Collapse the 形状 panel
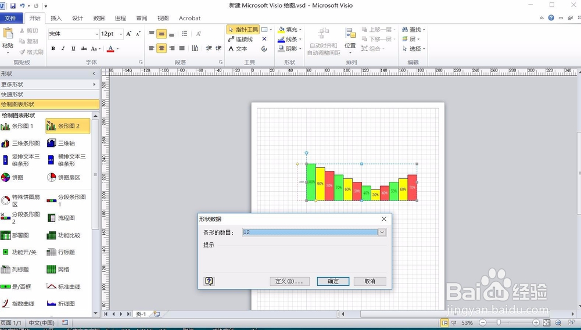Screen dimensions: 581x330 [x=94, y=74]
